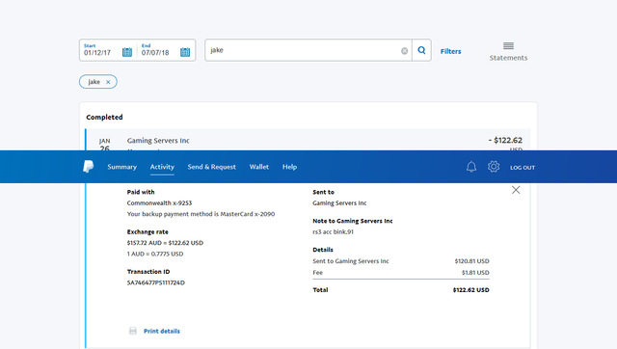Open the Help menu
The width and height of the screenshot is (617, 349).
click(289, 167)
